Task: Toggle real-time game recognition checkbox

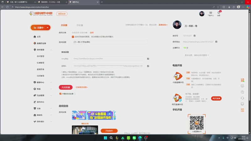Action: [73, 37]
